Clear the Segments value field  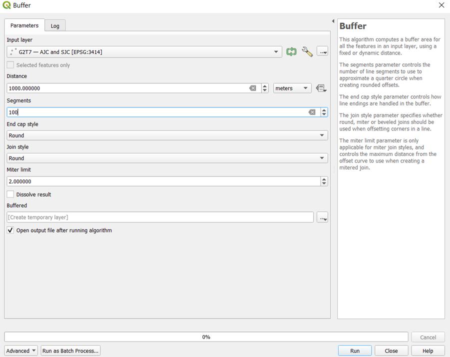pos(312,112)
